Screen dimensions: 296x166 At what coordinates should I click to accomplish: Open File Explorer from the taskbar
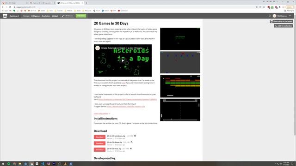point(20,164)
